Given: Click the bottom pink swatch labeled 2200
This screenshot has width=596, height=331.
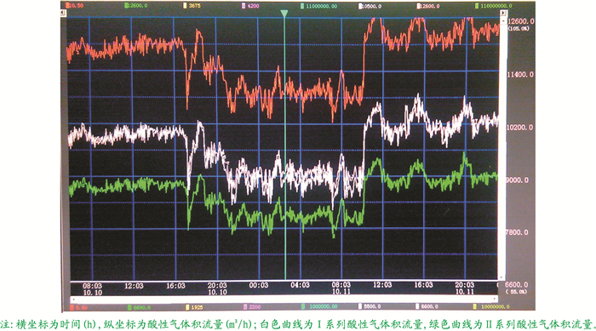Looking at the screenshot, I should tap(245, 307).
